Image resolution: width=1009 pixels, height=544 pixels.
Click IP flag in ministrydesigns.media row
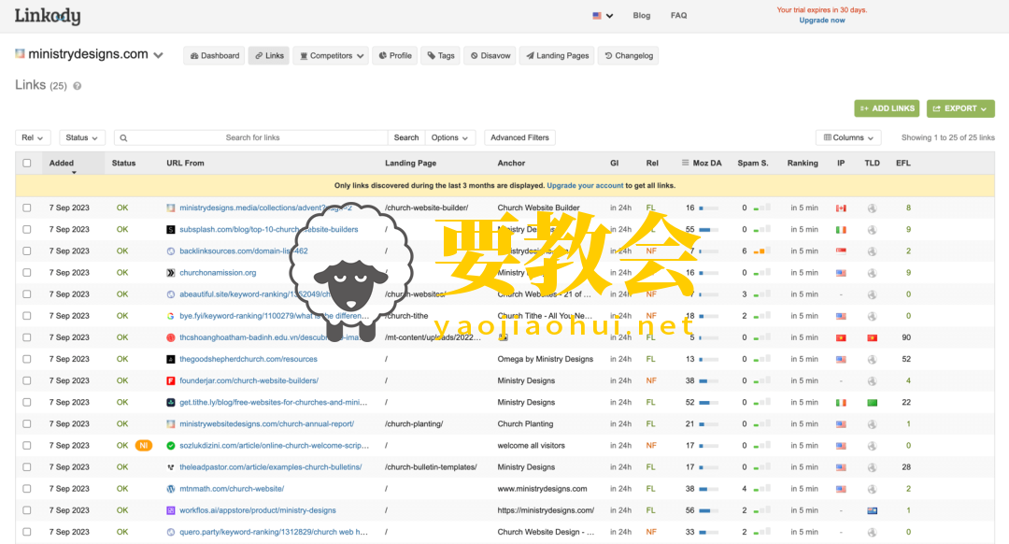pos(841,208)
